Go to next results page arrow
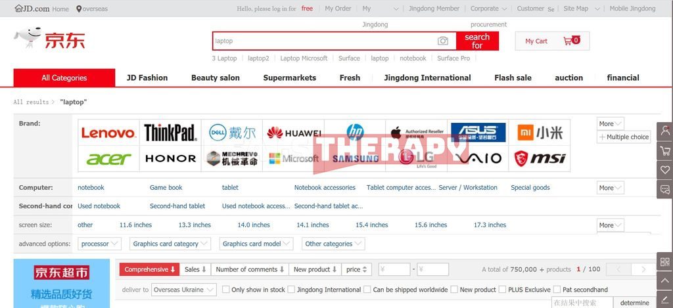Image resolution: width=673 pixels, height=308 pixels. 643,269
